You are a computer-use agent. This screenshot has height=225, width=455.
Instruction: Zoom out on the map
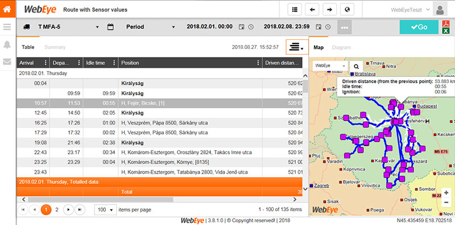tap(446, 202)
